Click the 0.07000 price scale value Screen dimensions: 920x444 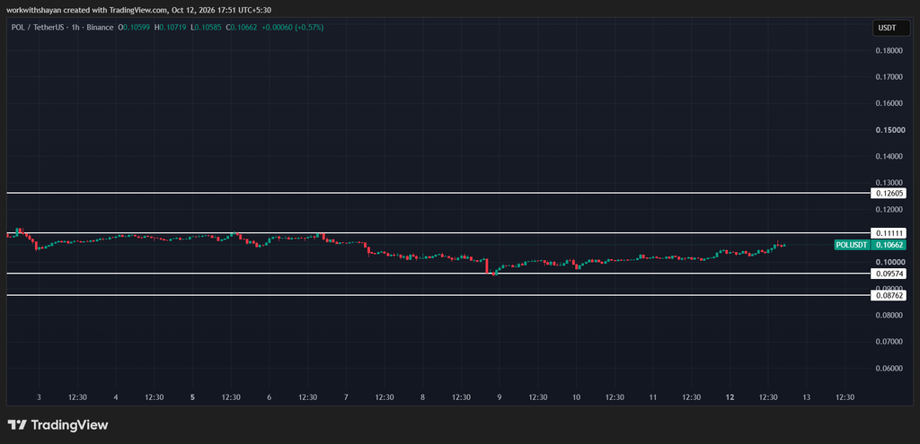tap(889, 342)
